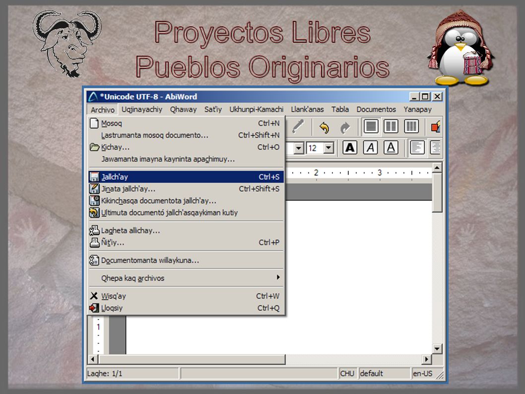Viewport: 525px width, 394px height.
Task: Click the vertical scrollbar up arrow
Action: (x=437, y=167)
